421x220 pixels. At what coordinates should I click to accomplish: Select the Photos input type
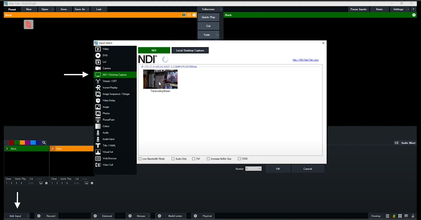pos(115,113)
